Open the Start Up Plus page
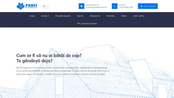The height and width of the screenshot is (98, 174). (x=139, y=16)
